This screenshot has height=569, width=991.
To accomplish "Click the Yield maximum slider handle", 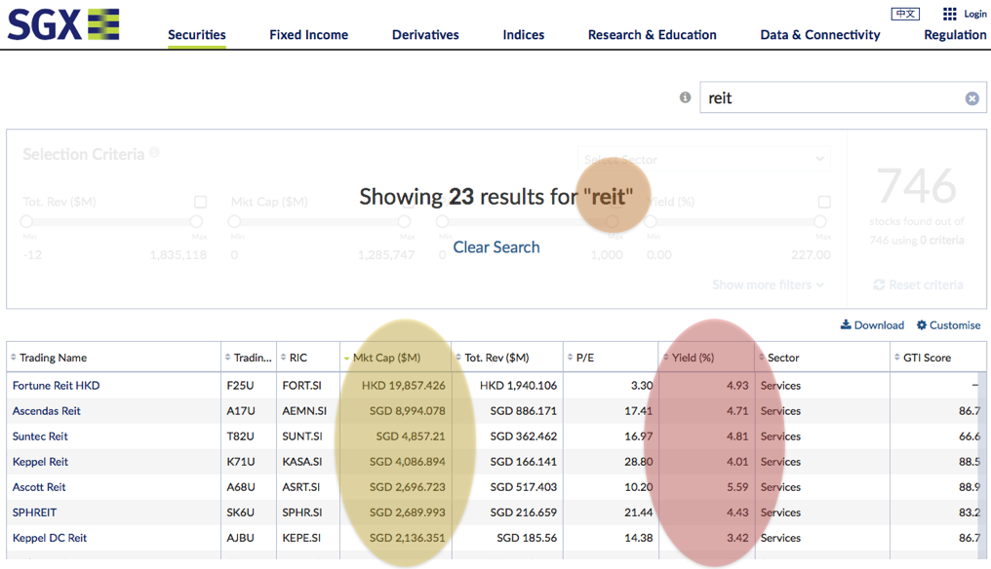I will (x=819, y=222).
